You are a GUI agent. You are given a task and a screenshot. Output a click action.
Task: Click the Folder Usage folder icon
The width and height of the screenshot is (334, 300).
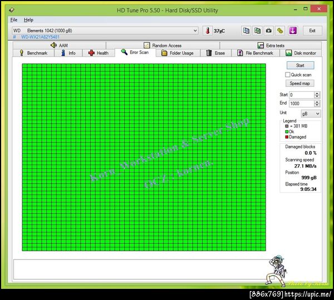[164, 53]
